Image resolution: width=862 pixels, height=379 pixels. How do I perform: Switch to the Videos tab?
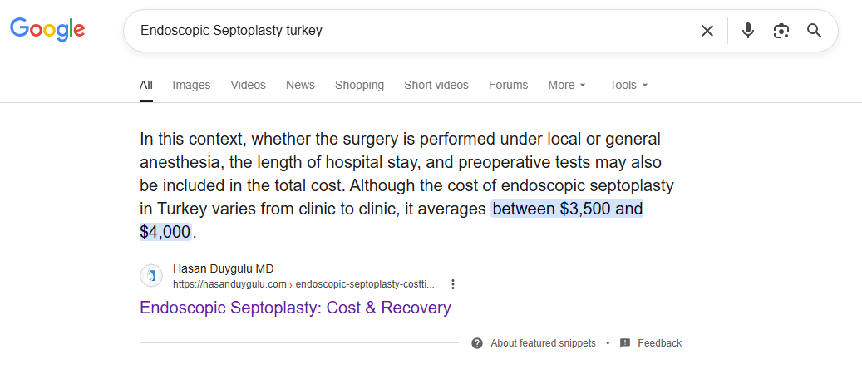coord(248,86)
